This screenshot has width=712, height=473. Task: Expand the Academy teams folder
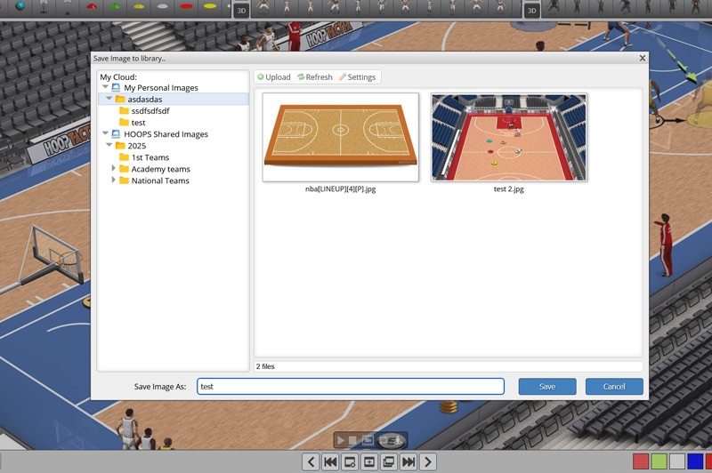114,169
